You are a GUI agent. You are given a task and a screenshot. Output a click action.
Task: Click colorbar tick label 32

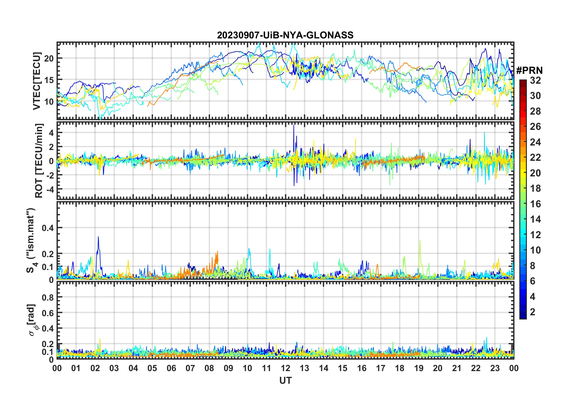point(535,80)
